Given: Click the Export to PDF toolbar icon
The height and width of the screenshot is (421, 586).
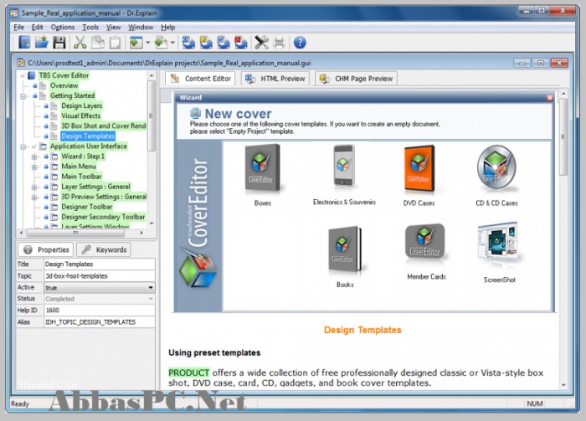Looking at the screenshot, I should pos(241,43).
